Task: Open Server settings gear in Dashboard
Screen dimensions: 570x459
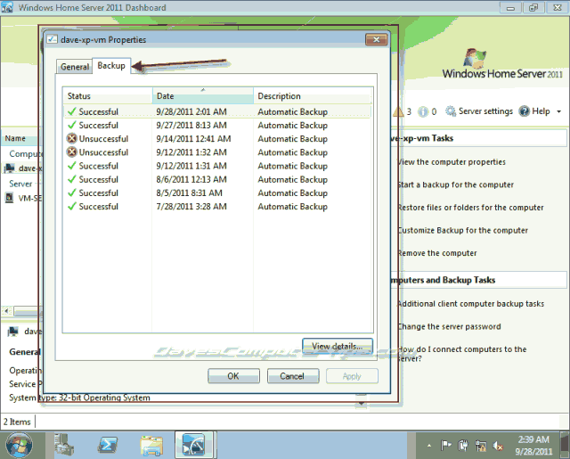Action: (x=451, y=111)
